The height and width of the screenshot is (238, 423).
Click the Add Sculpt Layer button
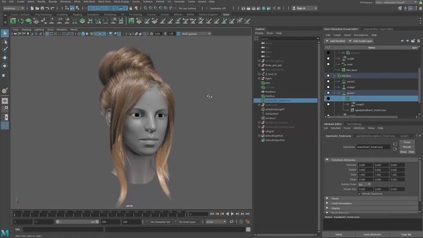pos(360,41)
